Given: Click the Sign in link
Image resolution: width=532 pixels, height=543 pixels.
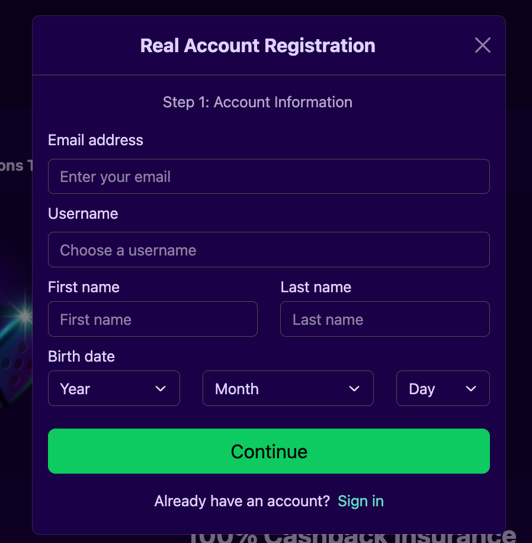Looking at the screenshot, I should tap(360, 501).
